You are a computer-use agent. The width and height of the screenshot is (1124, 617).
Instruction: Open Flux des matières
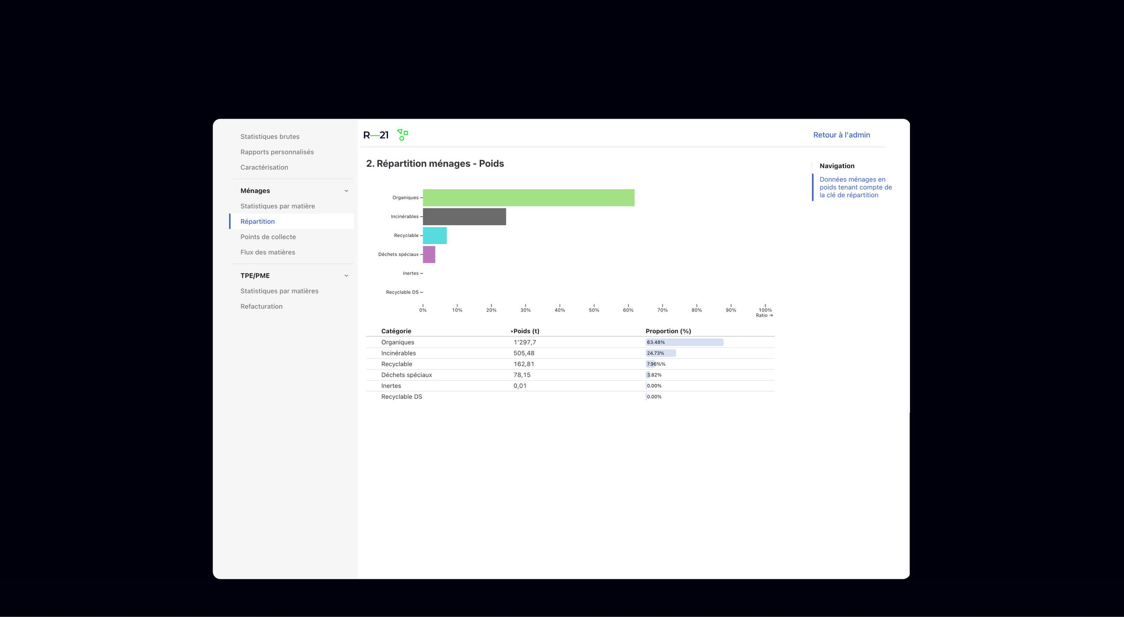pyautogui.click(x=268, y=252)
